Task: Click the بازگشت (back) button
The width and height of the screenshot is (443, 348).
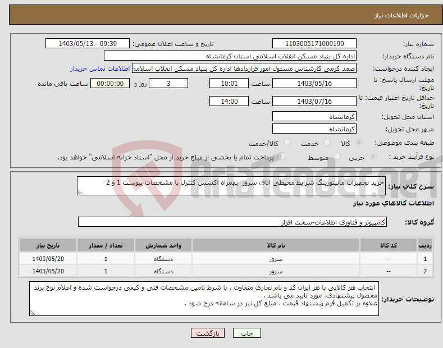Action: pyautogui.click(x=208, y=333)
